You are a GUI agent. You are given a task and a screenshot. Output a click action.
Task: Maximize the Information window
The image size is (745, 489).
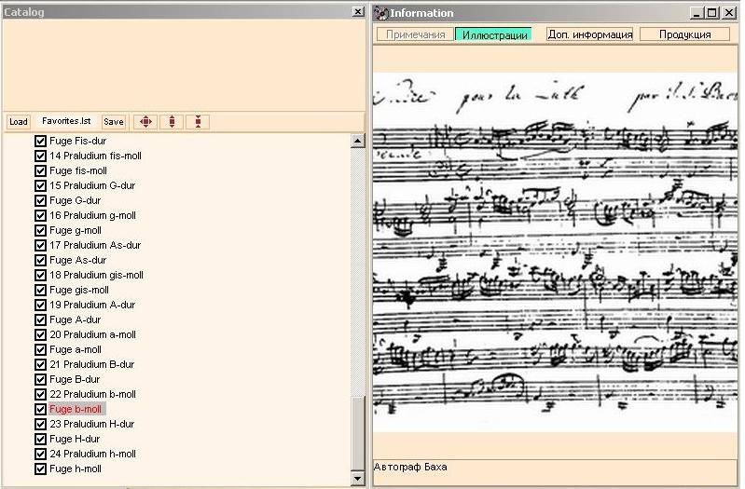coord(711,13)
